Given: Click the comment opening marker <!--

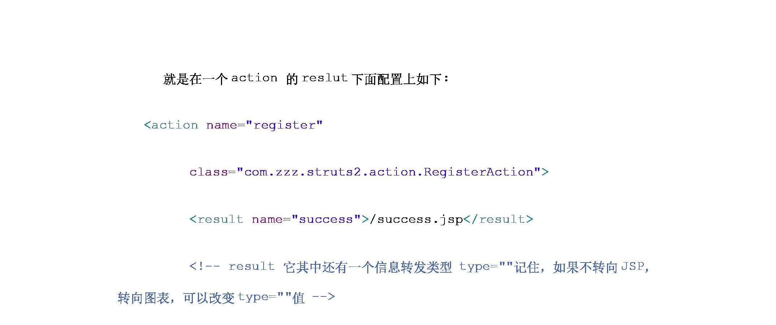Looking at the screenshot, I should pos(205,266).
